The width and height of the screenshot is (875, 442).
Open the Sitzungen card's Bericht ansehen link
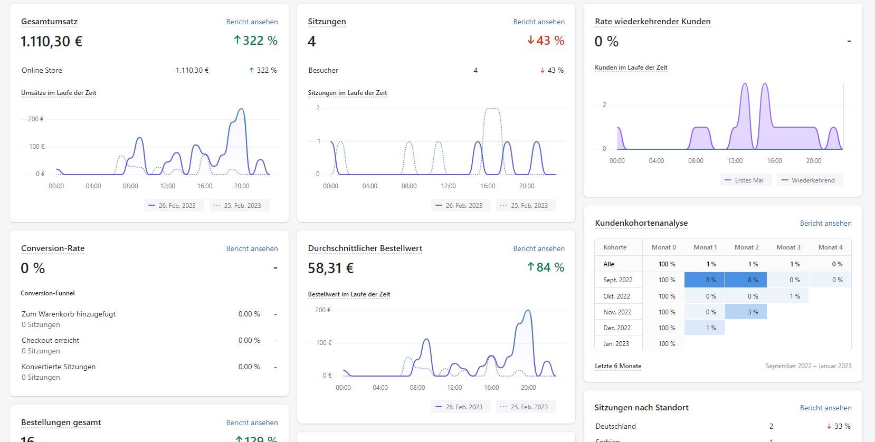[538, 22]
